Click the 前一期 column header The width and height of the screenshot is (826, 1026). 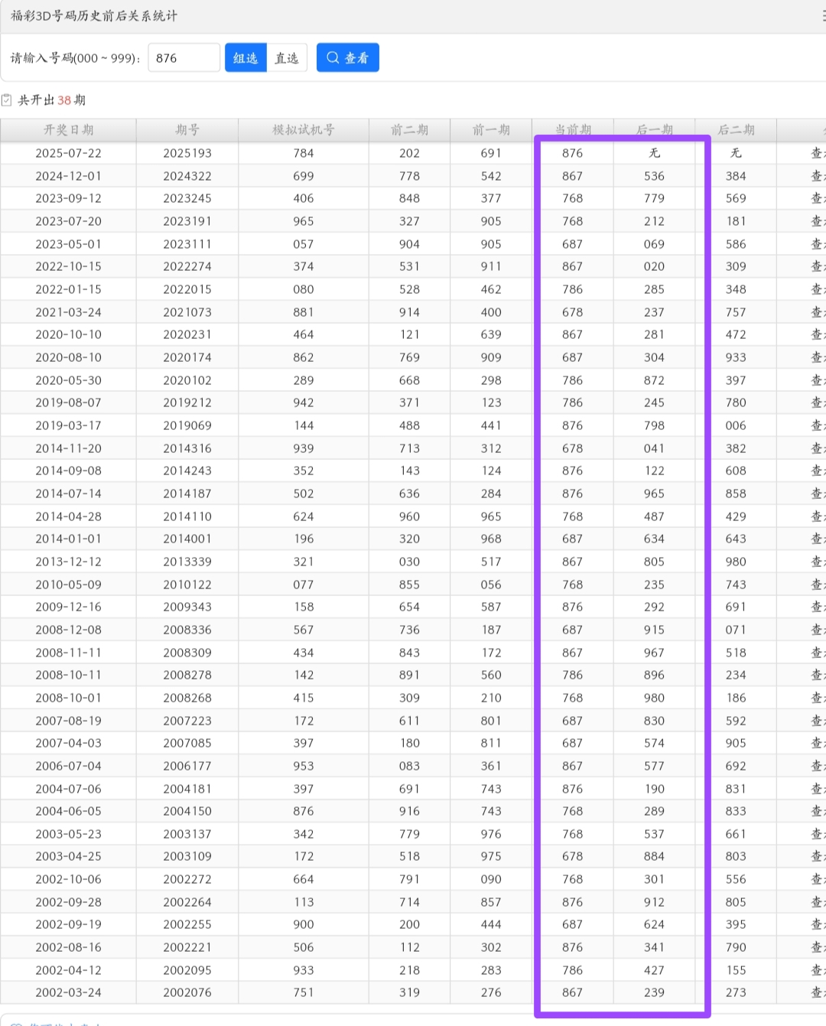(491, 130)
